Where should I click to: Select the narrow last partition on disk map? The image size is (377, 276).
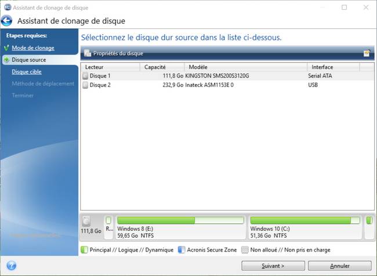pos(369,227)
